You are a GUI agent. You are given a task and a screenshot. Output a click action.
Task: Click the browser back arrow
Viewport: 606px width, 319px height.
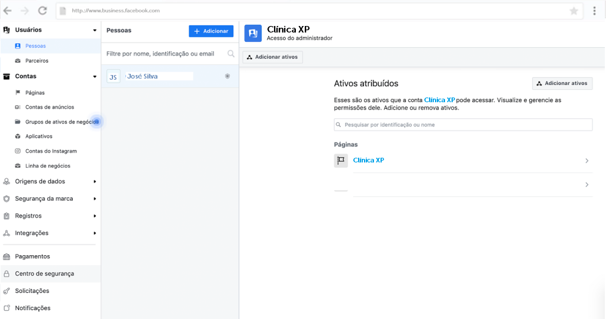tap(7, 11)
